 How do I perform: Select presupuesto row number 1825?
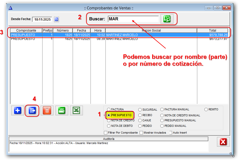[x=79, y=39]
